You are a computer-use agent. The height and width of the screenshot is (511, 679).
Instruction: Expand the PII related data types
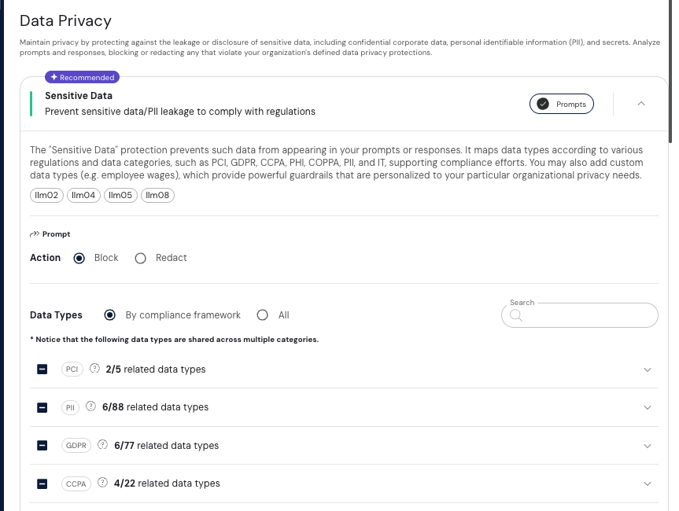(x=648, y=407)
